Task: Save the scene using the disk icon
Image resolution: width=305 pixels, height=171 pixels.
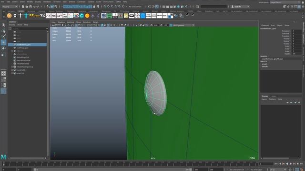Action: pos(30,7)
